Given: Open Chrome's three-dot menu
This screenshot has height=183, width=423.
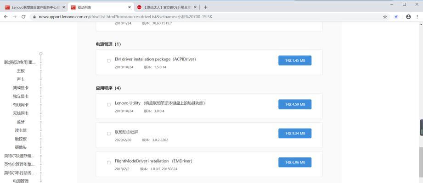Looking at the screenshot, I should point(417,16).
